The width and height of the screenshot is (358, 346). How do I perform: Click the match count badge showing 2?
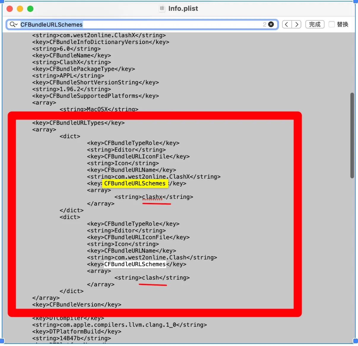(x=264, y=24)
